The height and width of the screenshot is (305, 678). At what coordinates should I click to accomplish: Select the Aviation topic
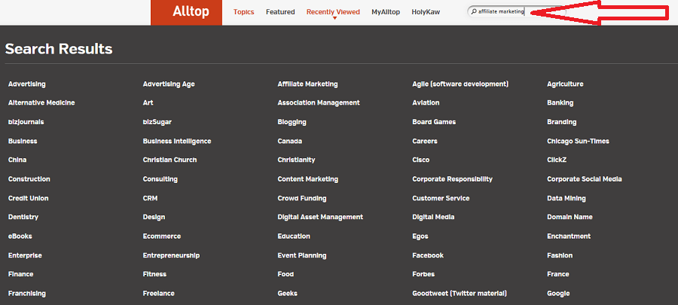click(426, 103)
